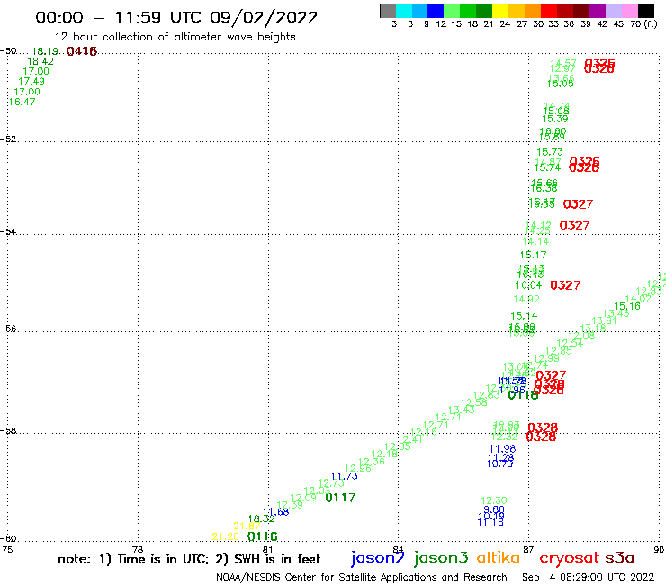Click the dark green time label '0118'

523,395
